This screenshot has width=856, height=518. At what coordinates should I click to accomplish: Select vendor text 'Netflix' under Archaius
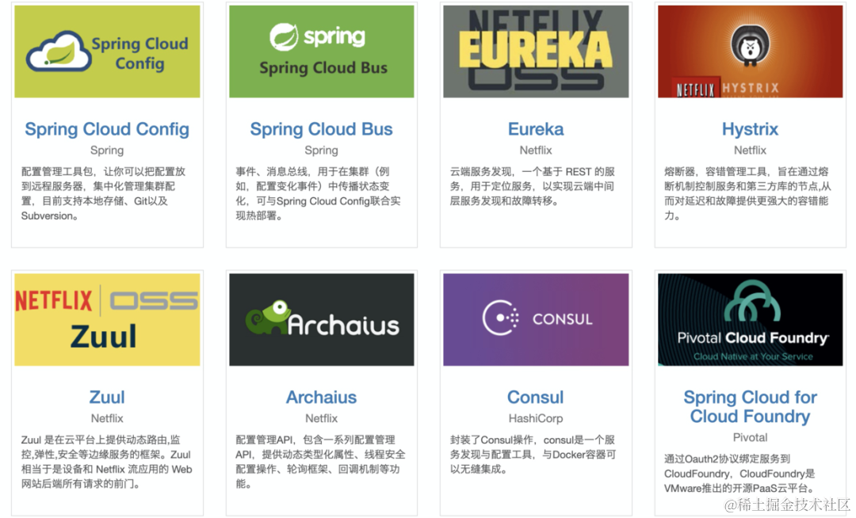[322, 418]
